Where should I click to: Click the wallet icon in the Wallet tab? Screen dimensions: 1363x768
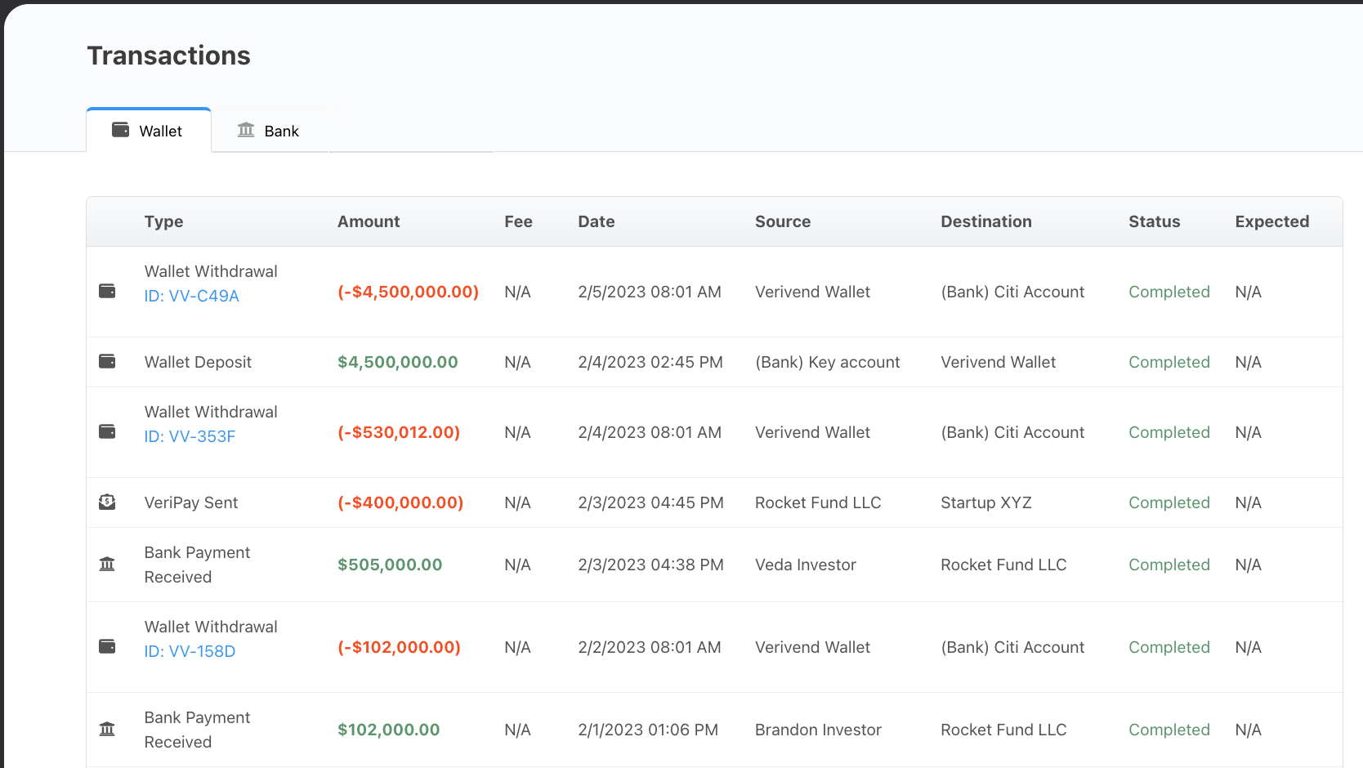tap(121, 129)
